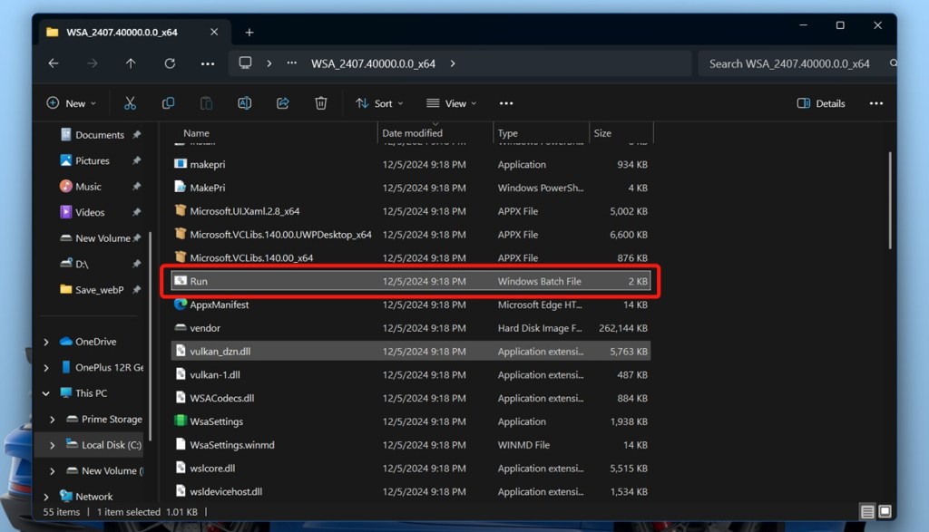
Task: Select the wslcore.dll file
Action: point(411,468)
